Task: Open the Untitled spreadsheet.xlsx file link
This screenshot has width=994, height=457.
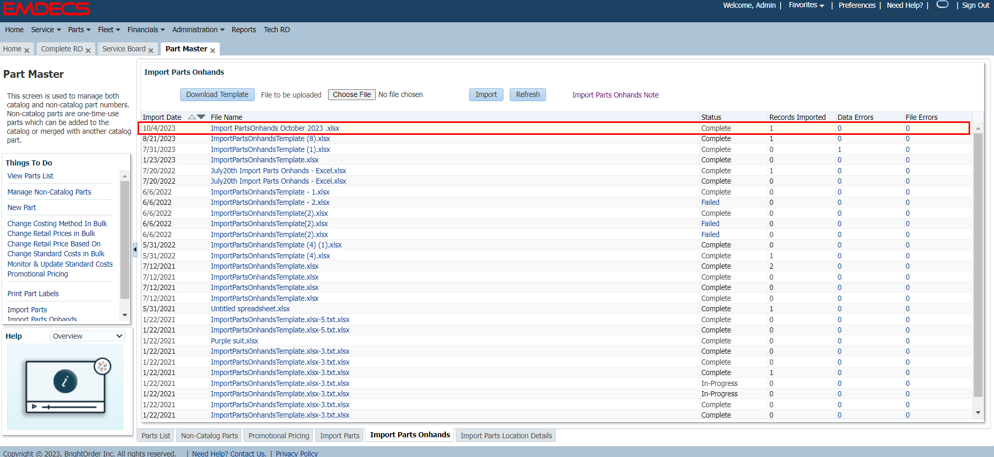Action: [x=250, y=309]
